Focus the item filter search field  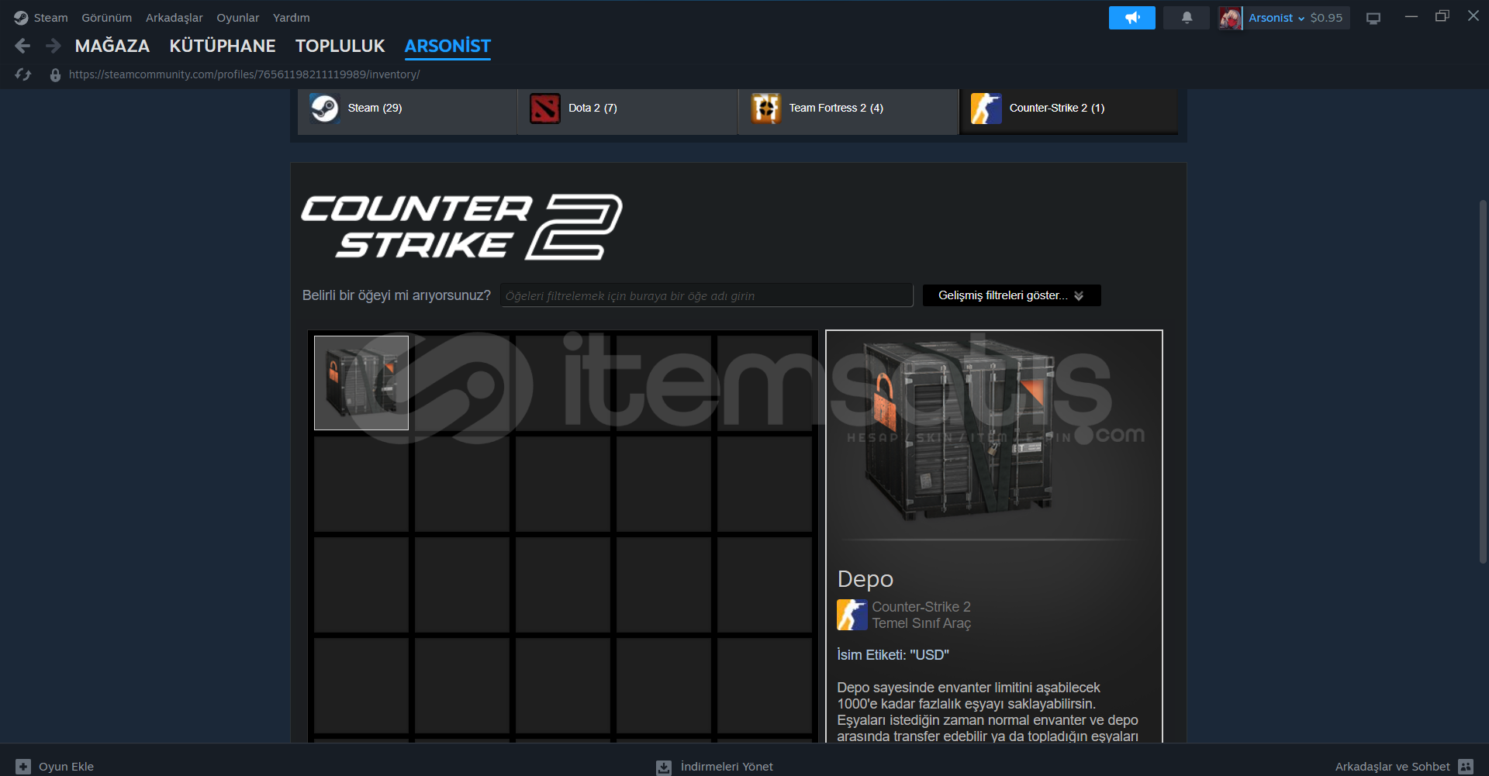[x=706, y=295]
